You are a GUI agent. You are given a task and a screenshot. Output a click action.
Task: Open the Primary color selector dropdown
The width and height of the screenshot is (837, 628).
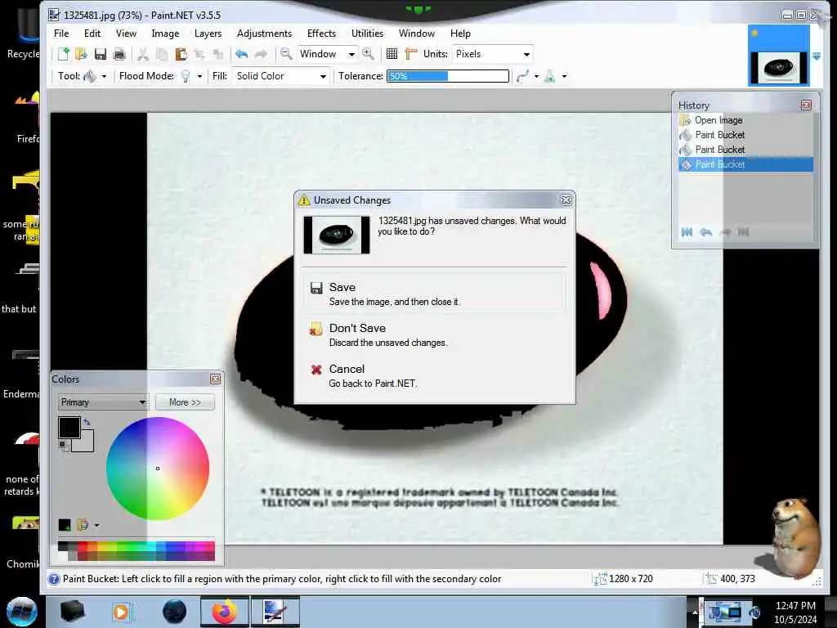click(x=102, y=402)
